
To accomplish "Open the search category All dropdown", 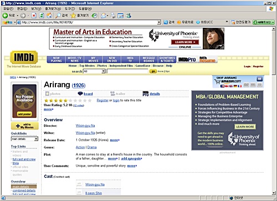I will coord(104,71).
